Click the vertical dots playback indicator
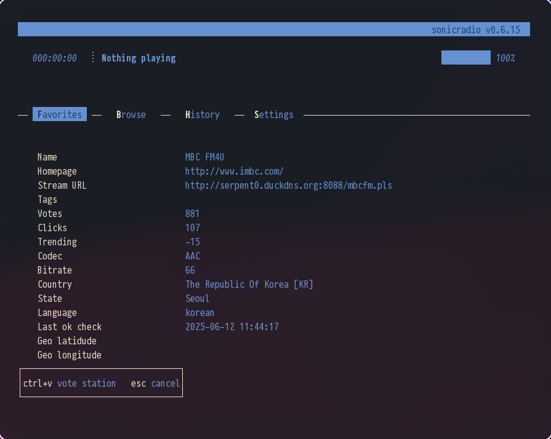Screen dimensions: 551x439 click(93, 57)
